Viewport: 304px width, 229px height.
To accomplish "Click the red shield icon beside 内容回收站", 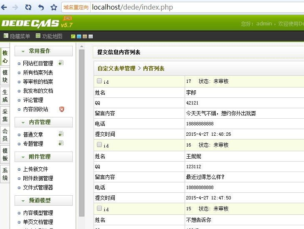I will pos(62,109).
